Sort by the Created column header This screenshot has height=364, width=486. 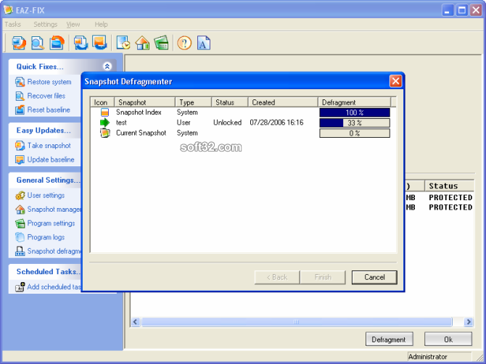[283, 102]
